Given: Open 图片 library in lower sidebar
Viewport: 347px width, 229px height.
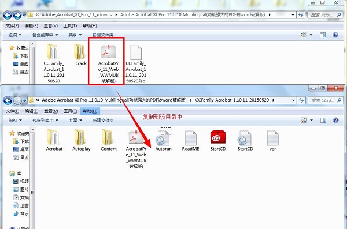Looking at the screenshot, I should (21, 189).
